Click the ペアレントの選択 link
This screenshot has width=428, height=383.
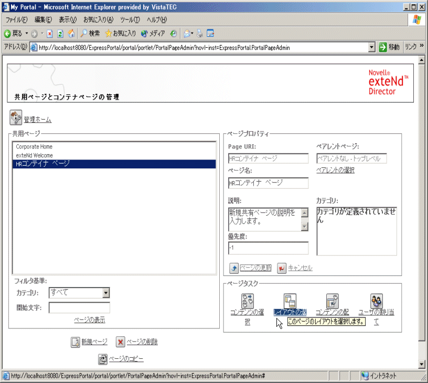pos(335,170)
